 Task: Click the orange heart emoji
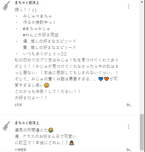coord(107,79)
